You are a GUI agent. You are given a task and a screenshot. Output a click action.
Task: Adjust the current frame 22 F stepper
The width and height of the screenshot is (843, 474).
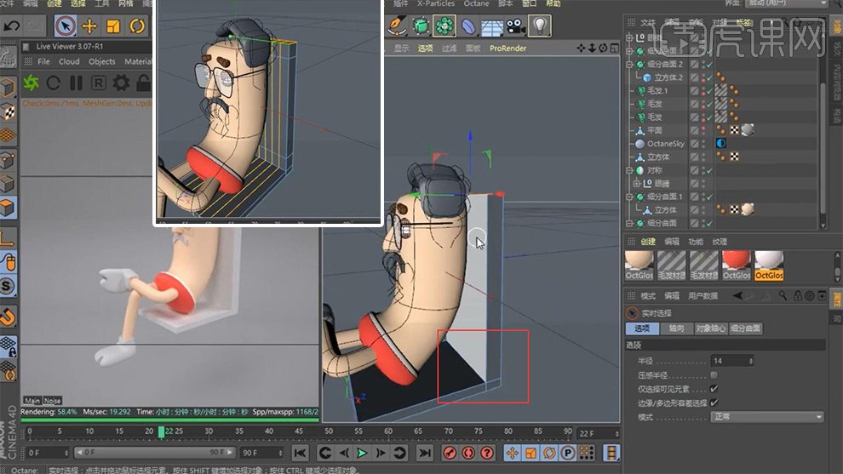tap(616, 433)
